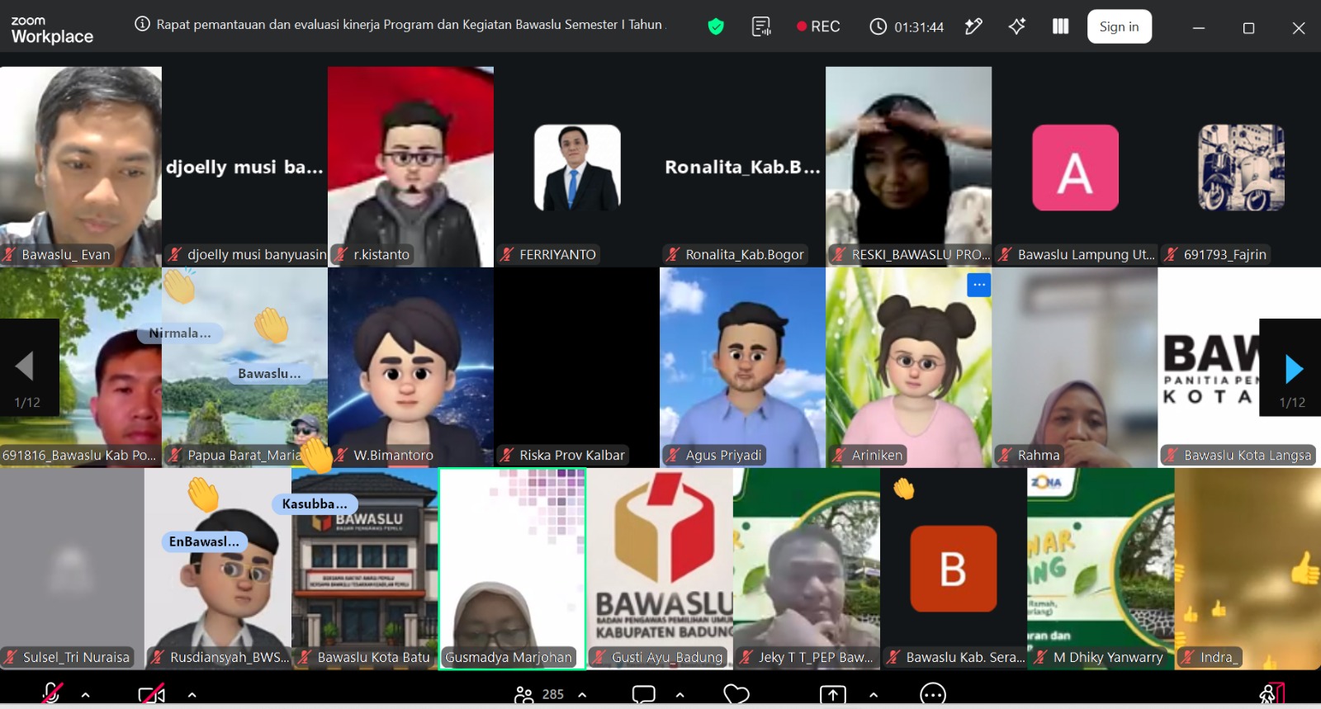Open the meeting info icon beside the title
Image resolution: width=1321 pixels, height=709 pixels.
(142, 24)
